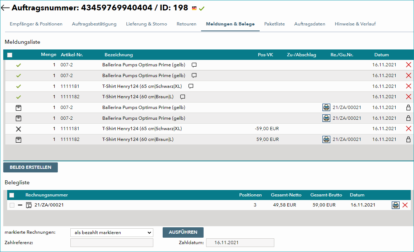Open the Auftragsbestätigung tab
The width and height of the screenshot is (414, 252).
point(94,24)
